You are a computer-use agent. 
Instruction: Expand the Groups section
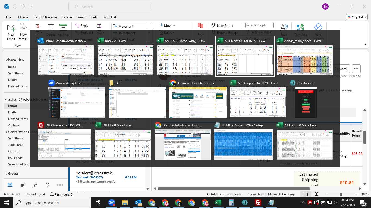[7, 174]
